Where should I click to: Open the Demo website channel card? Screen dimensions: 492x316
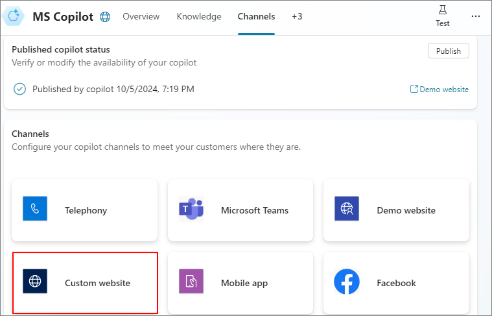(x=396, y=210)
